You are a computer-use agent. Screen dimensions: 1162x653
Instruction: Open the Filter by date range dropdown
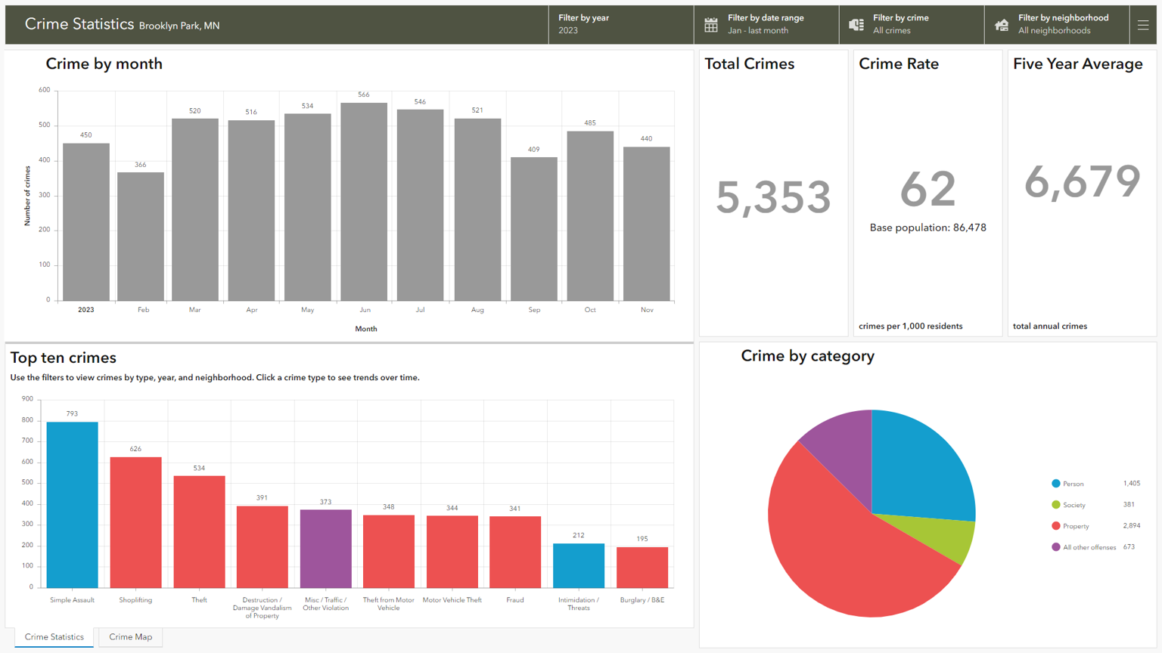[766, 25]
